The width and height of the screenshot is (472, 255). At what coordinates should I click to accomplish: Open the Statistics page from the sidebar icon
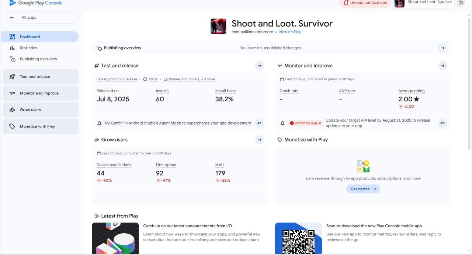tap(12, 48)
